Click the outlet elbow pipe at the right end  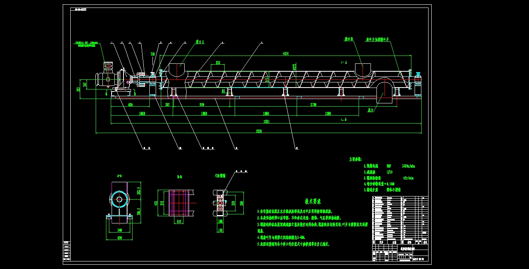pyautogui.click(x=384, y=90)
